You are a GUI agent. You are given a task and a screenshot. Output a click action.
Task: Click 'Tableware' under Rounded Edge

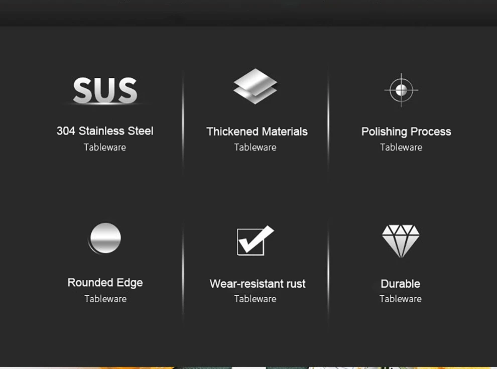click(x=105, y=299)
